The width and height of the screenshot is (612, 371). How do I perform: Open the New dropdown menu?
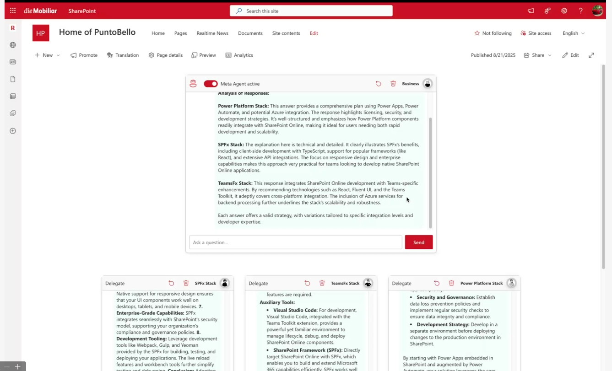coord(47,55)
